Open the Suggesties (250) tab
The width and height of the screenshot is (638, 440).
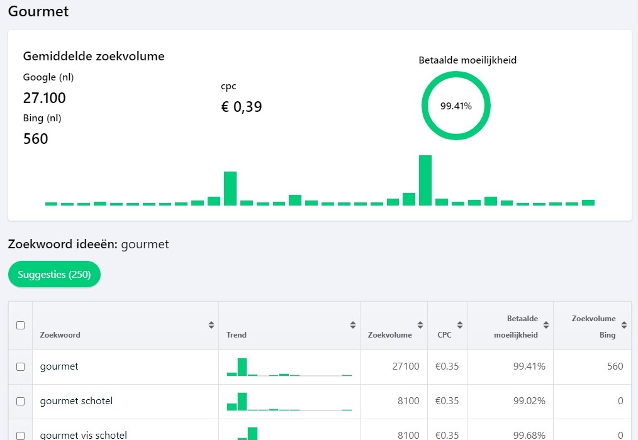pyautogui.click(x=54, y=275)
